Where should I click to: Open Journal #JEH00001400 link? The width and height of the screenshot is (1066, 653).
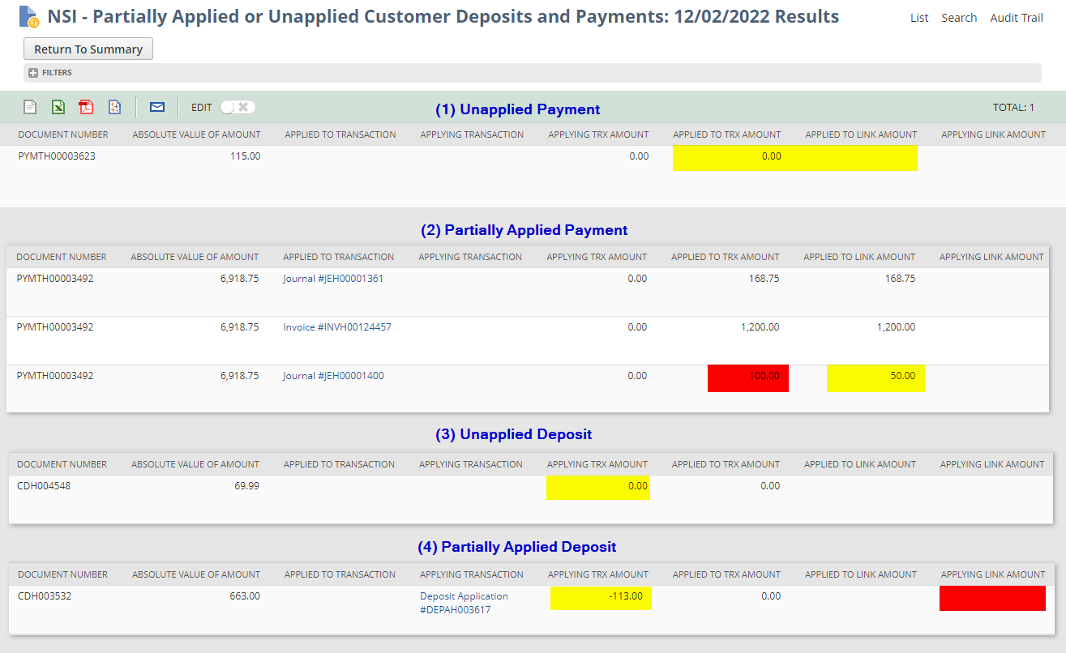333,376
